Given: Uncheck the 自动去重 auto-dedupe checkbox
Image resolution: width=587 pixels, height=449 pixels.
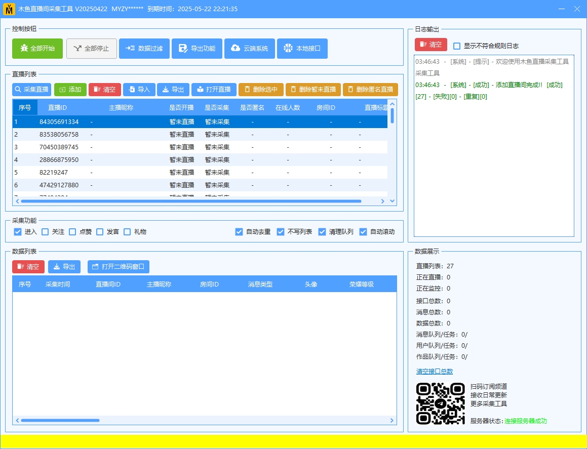Looking at the screenshot, I should tap(239, 232).
